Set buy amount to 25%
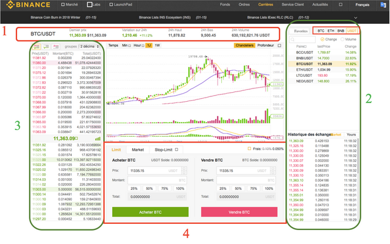The height and width of the screenshot is (244, 390). [x=134, y=188]
